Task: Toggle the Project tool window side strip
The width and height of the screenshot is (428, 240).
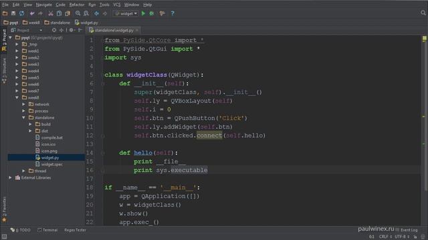Action: click(4, 40)
